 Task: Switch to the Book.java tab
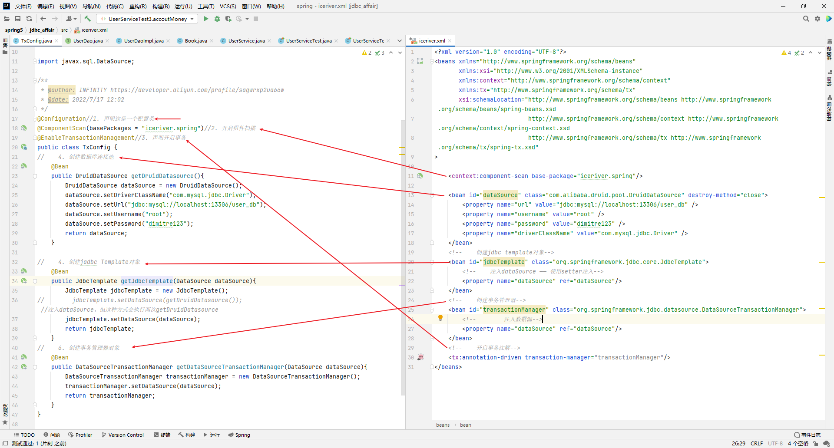196,41
